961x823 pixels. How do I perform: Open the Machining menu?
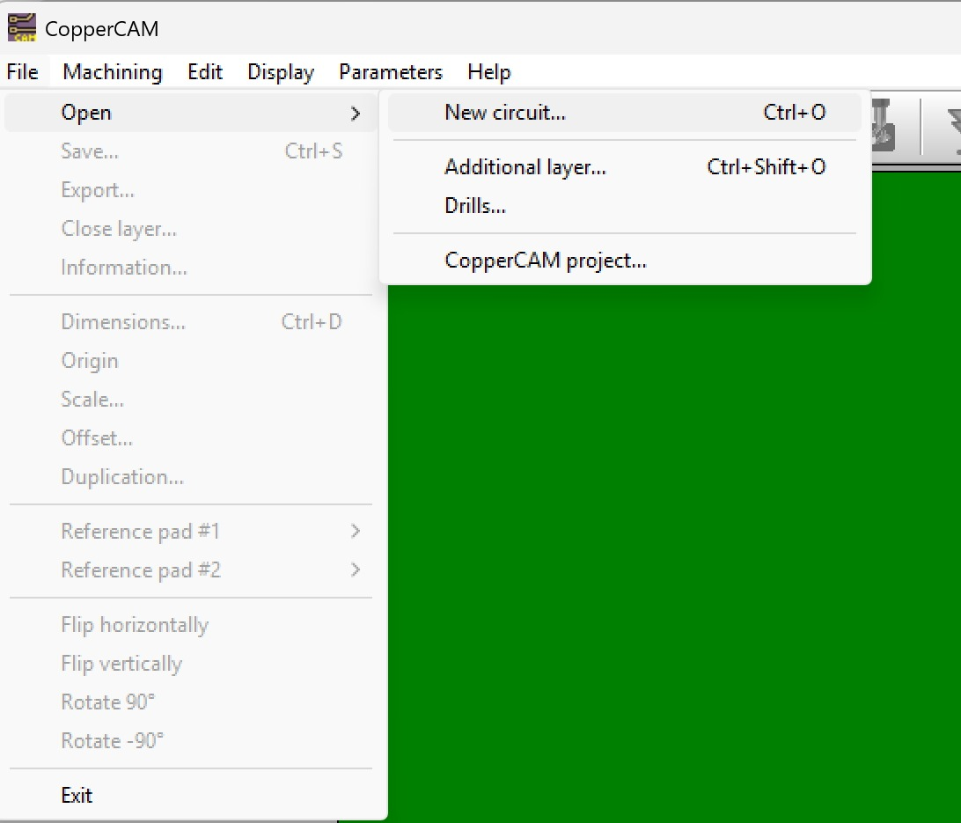click(x=113, y=72)
